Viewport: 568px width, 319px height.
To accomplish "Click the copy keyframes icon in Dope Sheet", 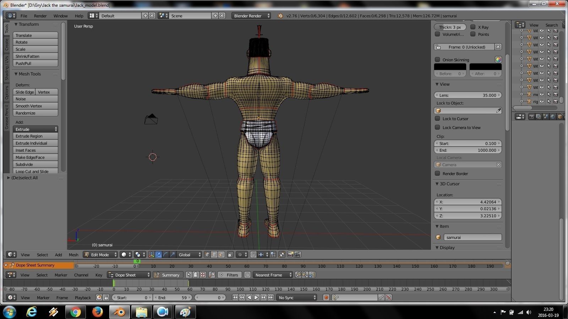I will [298, 275].
